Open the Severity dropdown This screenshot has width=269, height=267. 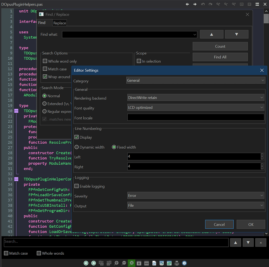[x=196, y=196]
